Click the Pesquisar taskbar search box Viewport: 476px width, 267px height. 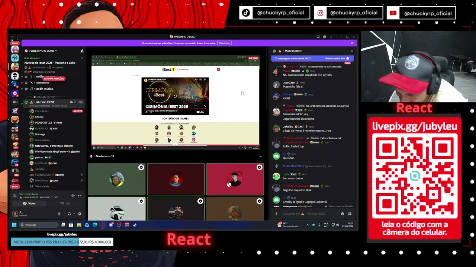[39, 225]
